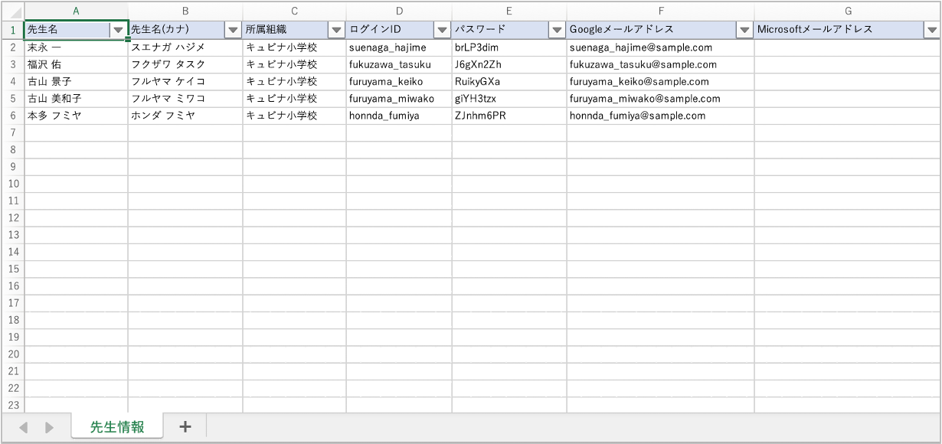Open the パスワード filter dropdown

557,30
